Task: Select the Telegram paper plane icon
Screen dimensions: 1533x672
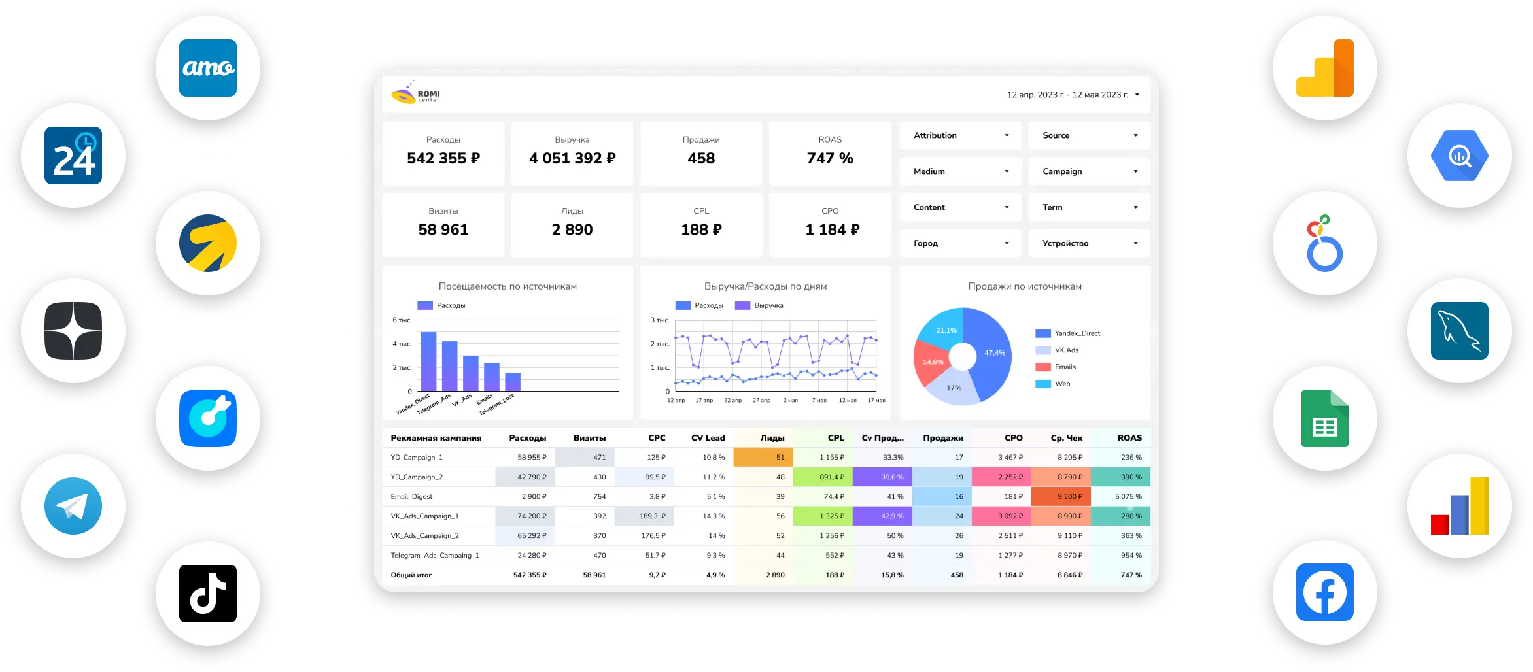Action: tap(73, 506)
